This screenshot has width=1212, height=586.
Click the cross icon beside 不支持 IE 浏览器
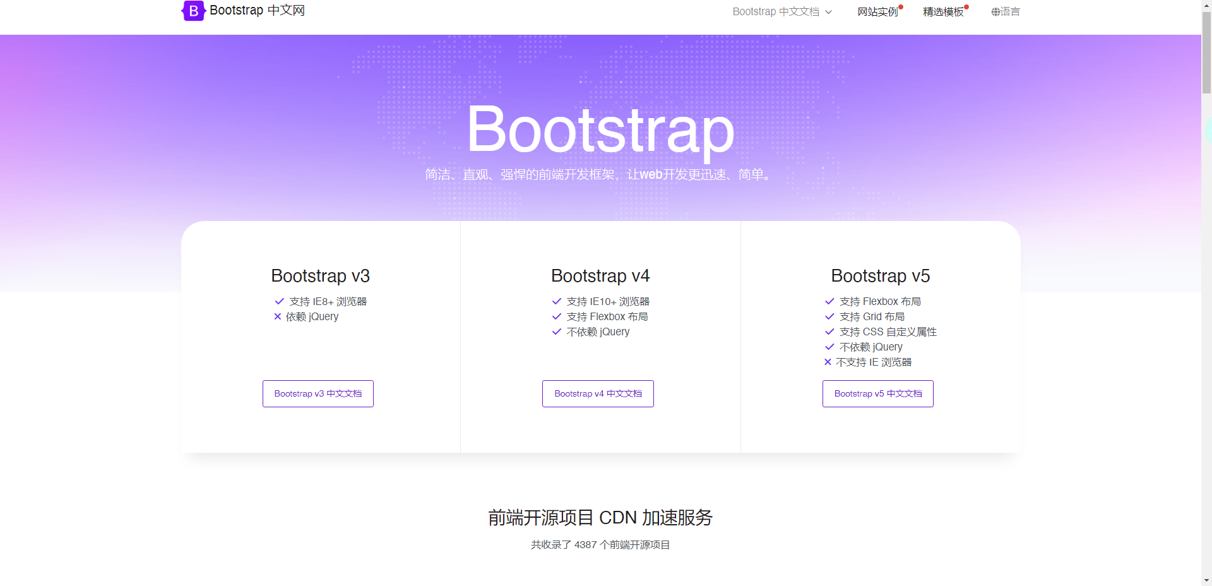pos(828,362)
